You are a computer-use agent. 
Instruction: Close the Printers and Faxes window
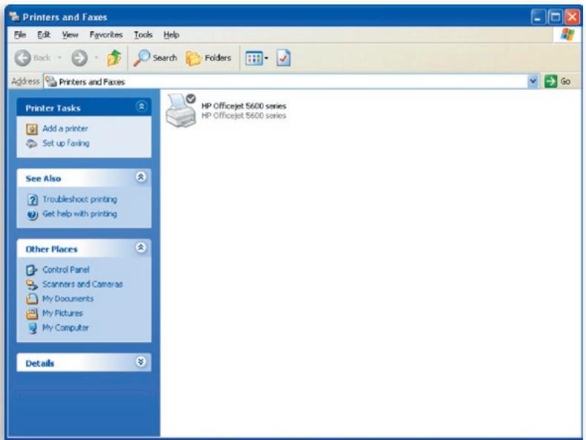pyautogui.click(x=573, y=17)
